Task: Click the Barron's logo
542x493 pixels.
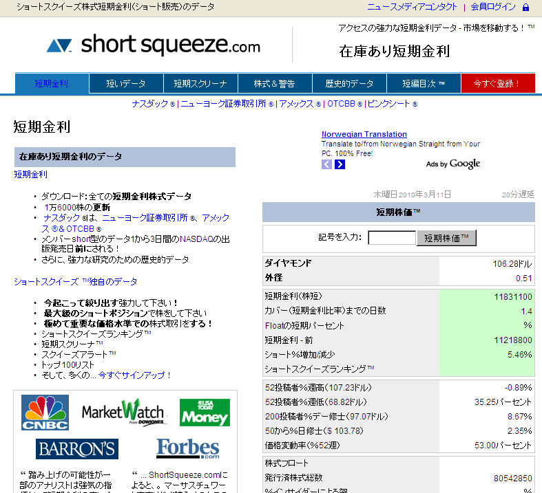Action: [x=77, y=449]
